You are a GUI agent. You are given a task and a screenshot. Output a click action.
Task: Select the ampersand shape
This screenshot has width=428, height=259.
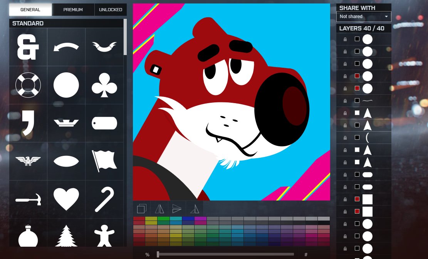pyautogui.click(x=28, y=47)
